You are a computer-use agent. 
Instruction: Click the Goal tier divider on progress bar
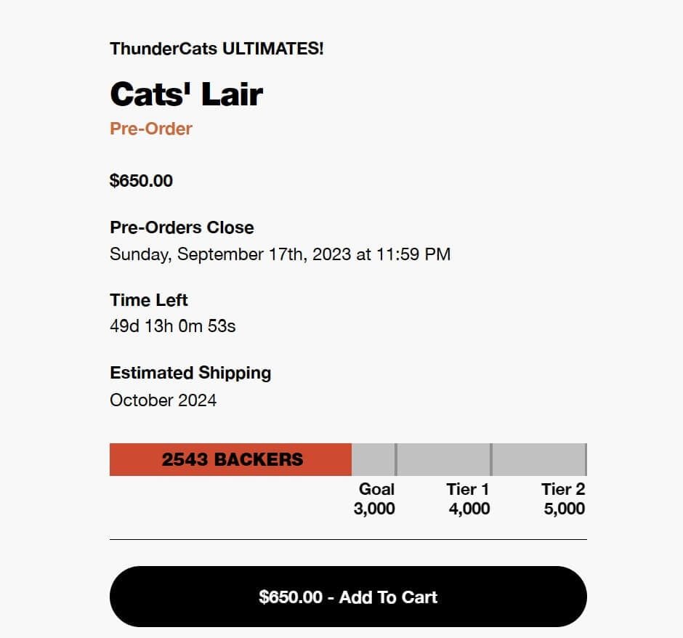coord(396,459)
